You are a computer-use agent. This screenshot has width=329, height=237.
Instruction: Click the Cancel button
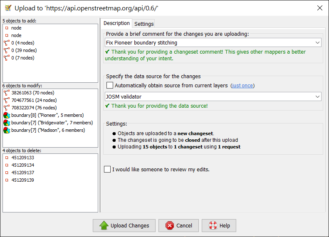(x=178, y=225)
